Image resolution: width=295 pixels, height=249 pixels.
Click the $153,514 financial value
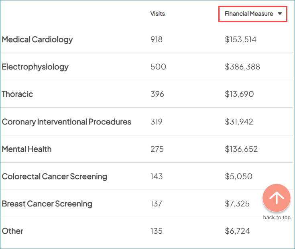click(240, 39)
